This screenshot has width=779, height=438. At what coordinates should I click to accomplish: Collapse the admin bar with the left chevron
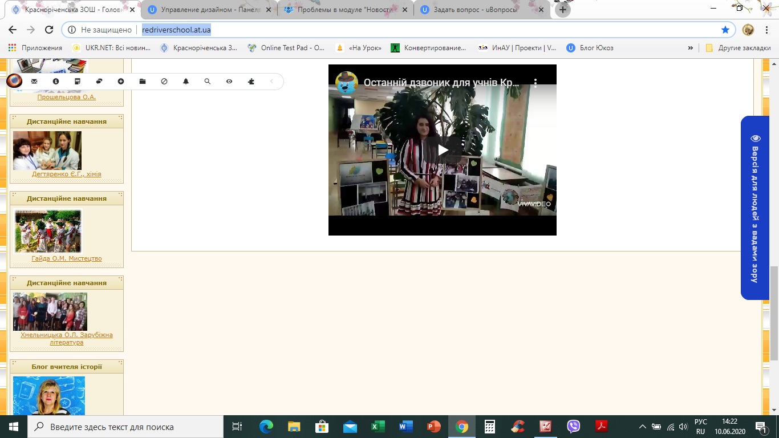click(272, 82)
